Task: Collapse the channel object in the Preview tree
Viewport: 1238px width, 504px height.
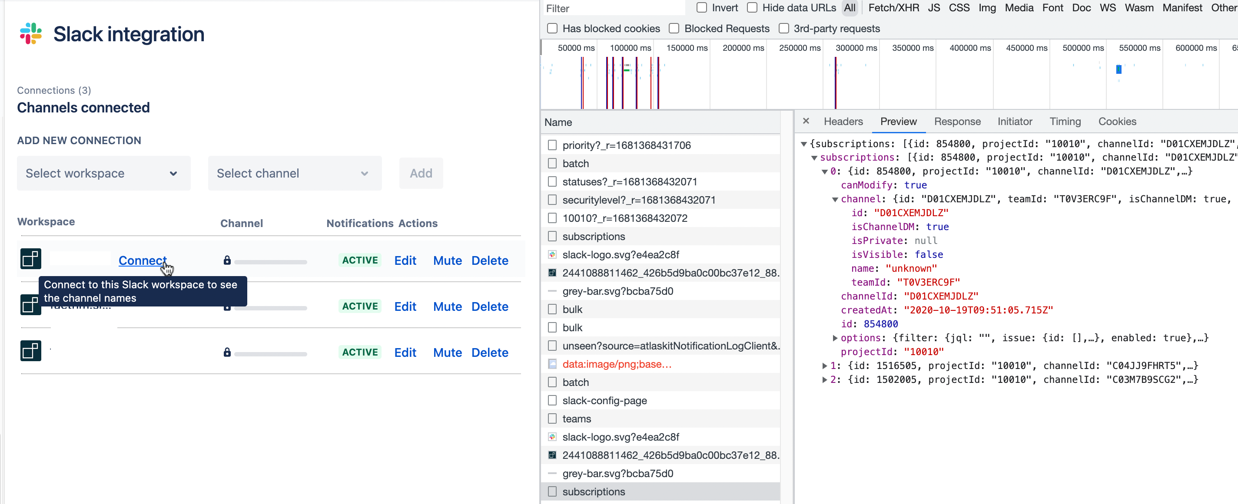Action: pos(835,199)
